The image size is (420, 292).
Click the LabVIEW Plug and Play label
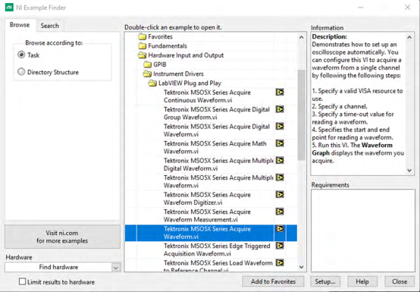(x=190, y=83)
